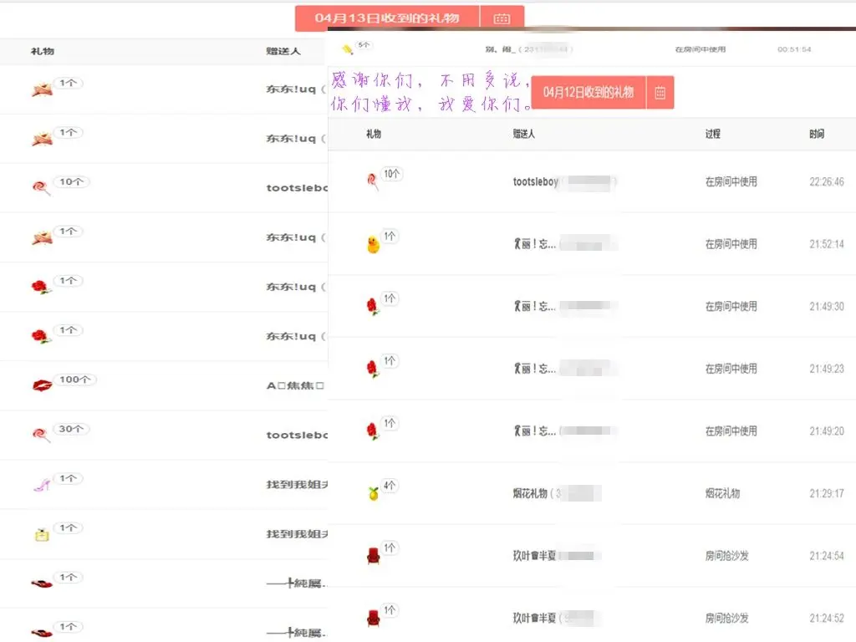This screenshot has height=642, width=856.
Task: Click the 过程 column header
Action: click(x=712, y=134)
